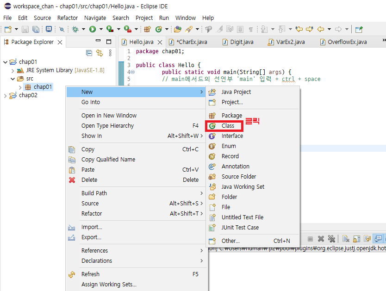The height and width of the screenshot is (291, 386).
Task: Click the External Tools run toolbar icon
Action: pos(128,29)
